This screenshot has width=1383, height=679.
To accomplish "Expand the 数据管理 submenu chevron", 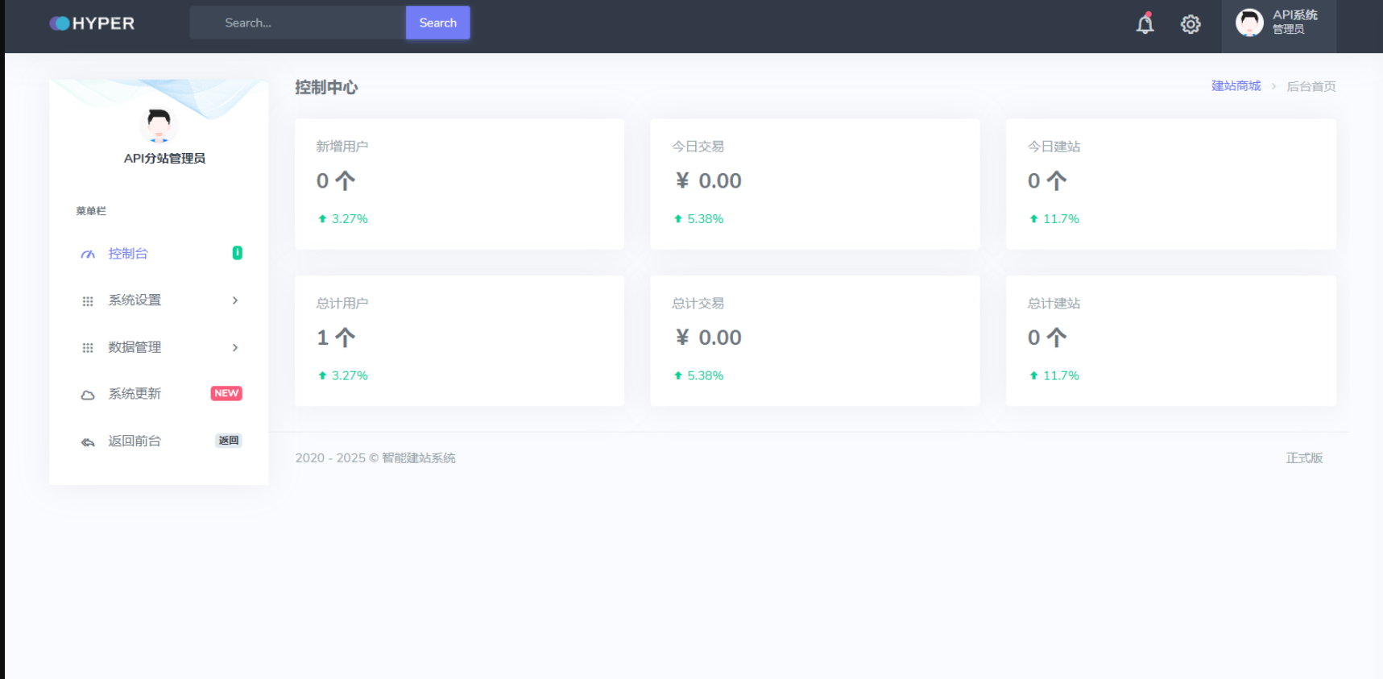I will pyautogui.click(x=235, y=348).
